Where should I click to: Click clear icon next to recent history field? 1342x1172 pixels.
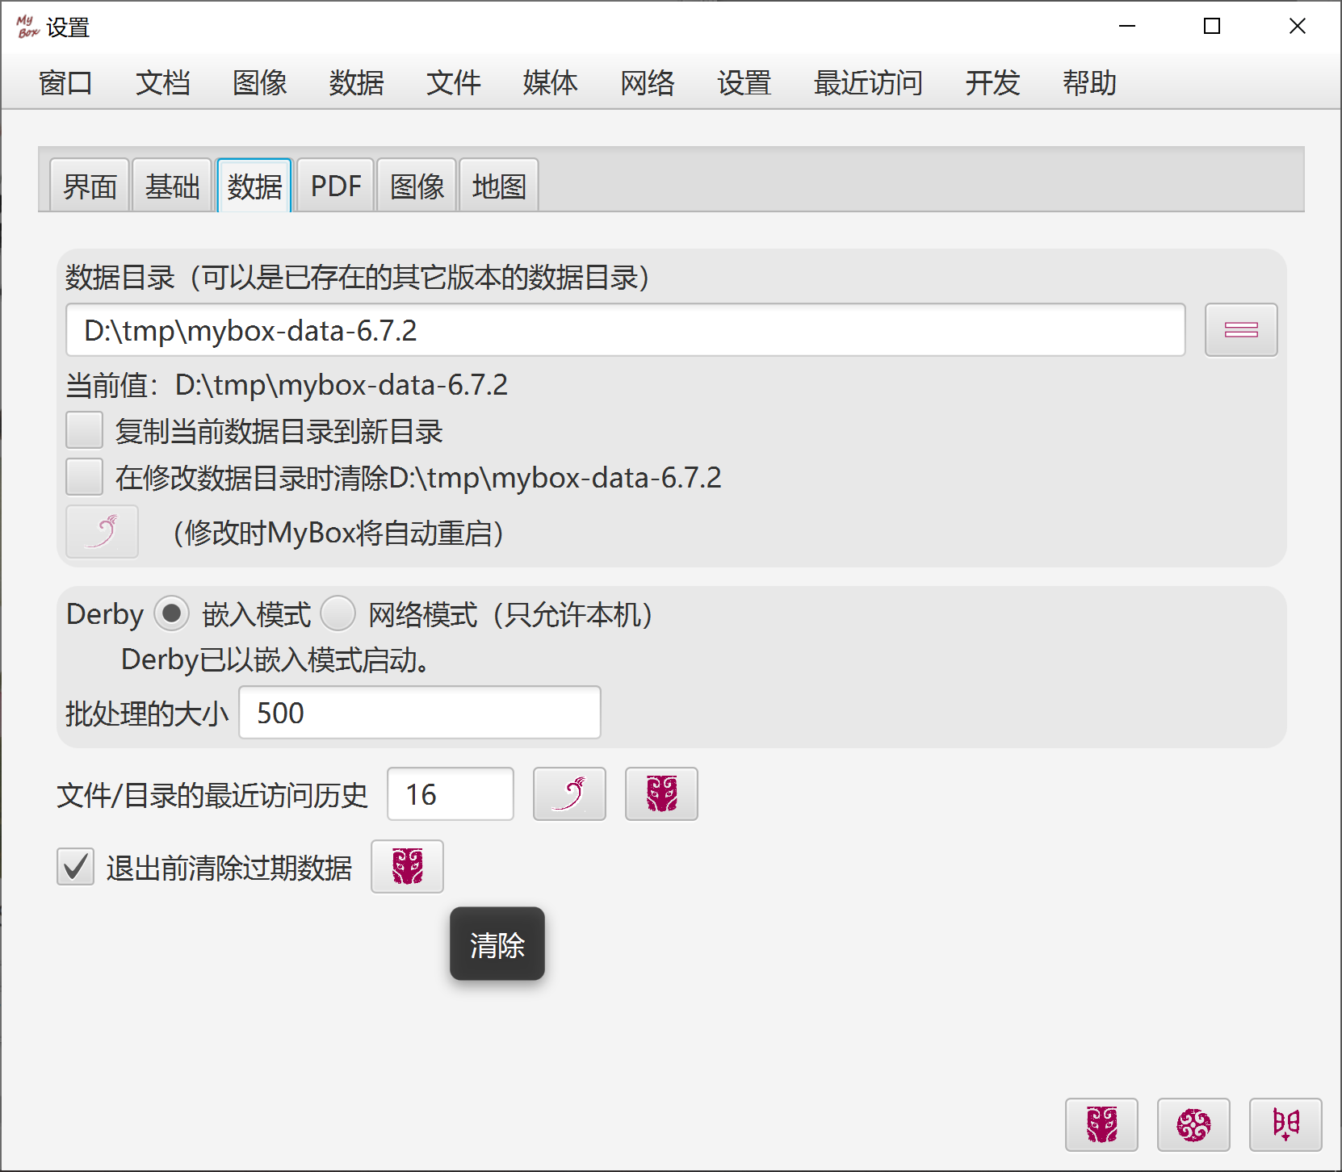pyautogui.click(x=661, y=794)
